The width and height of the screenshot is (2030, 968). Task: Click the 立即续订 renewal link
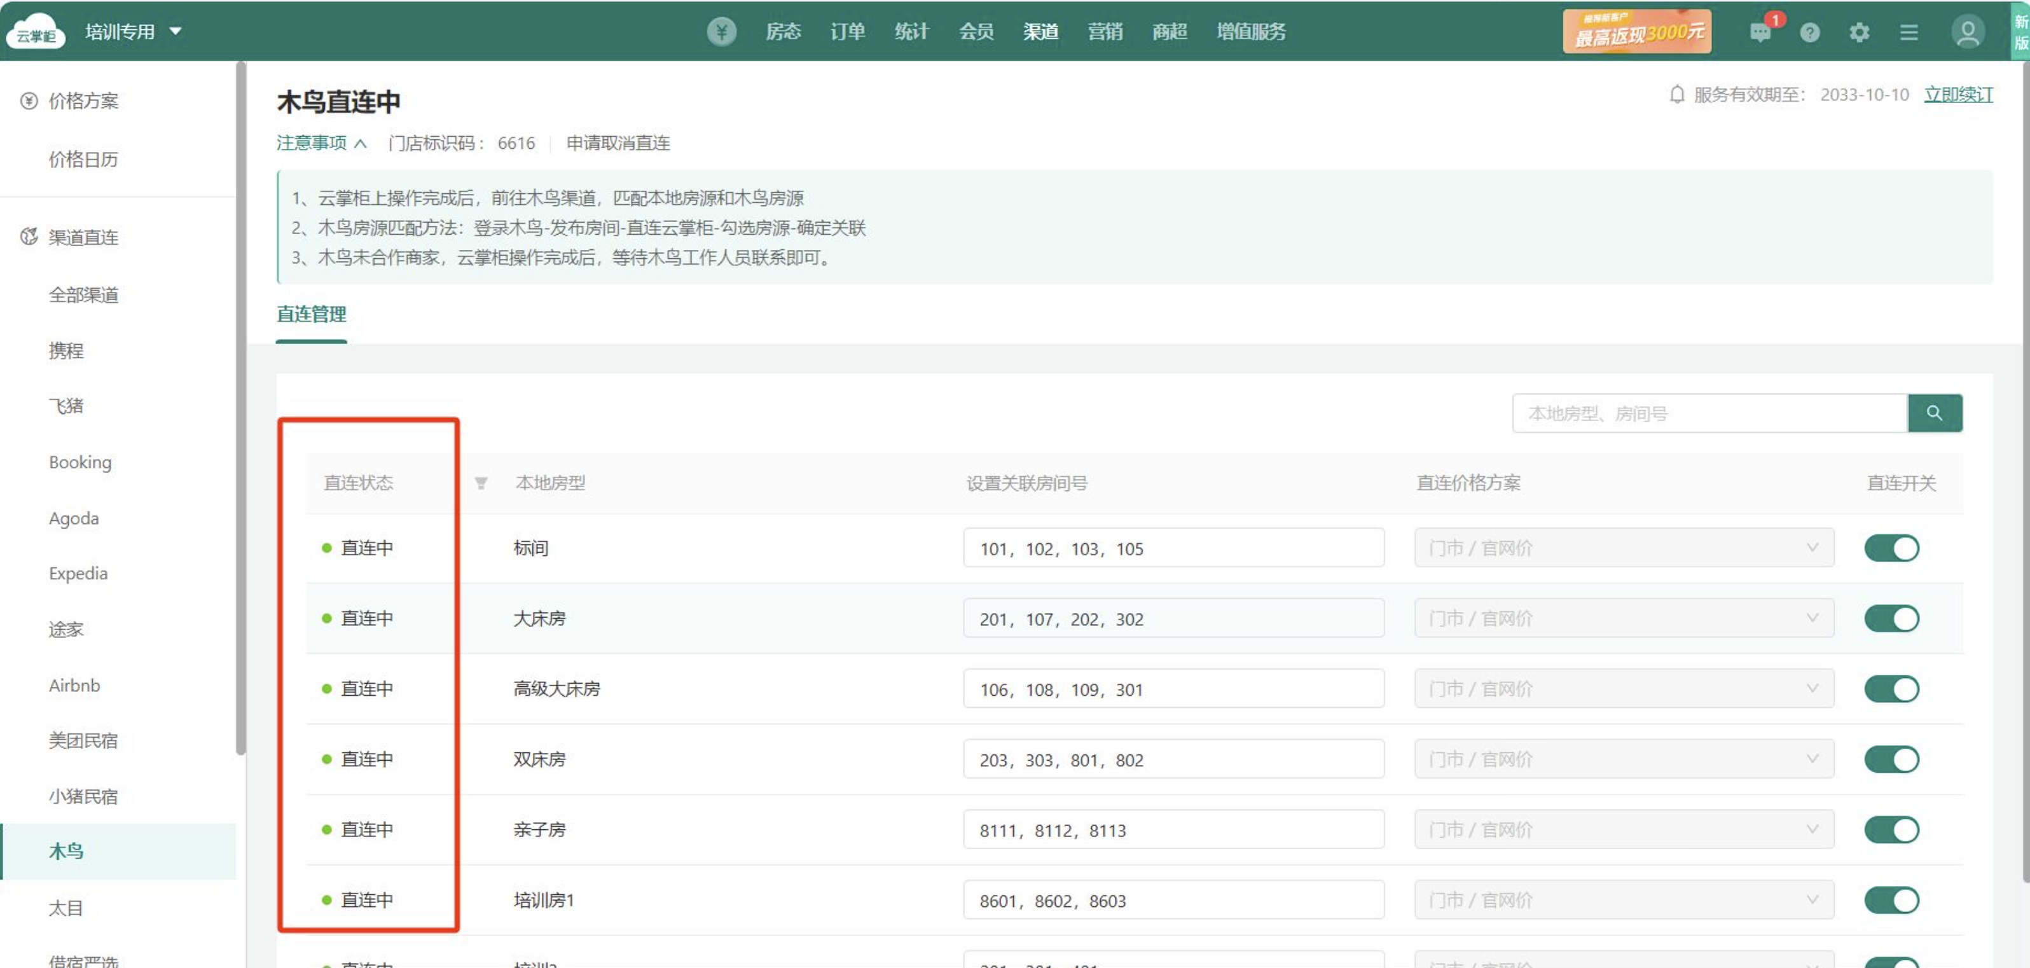(1957, 95)
